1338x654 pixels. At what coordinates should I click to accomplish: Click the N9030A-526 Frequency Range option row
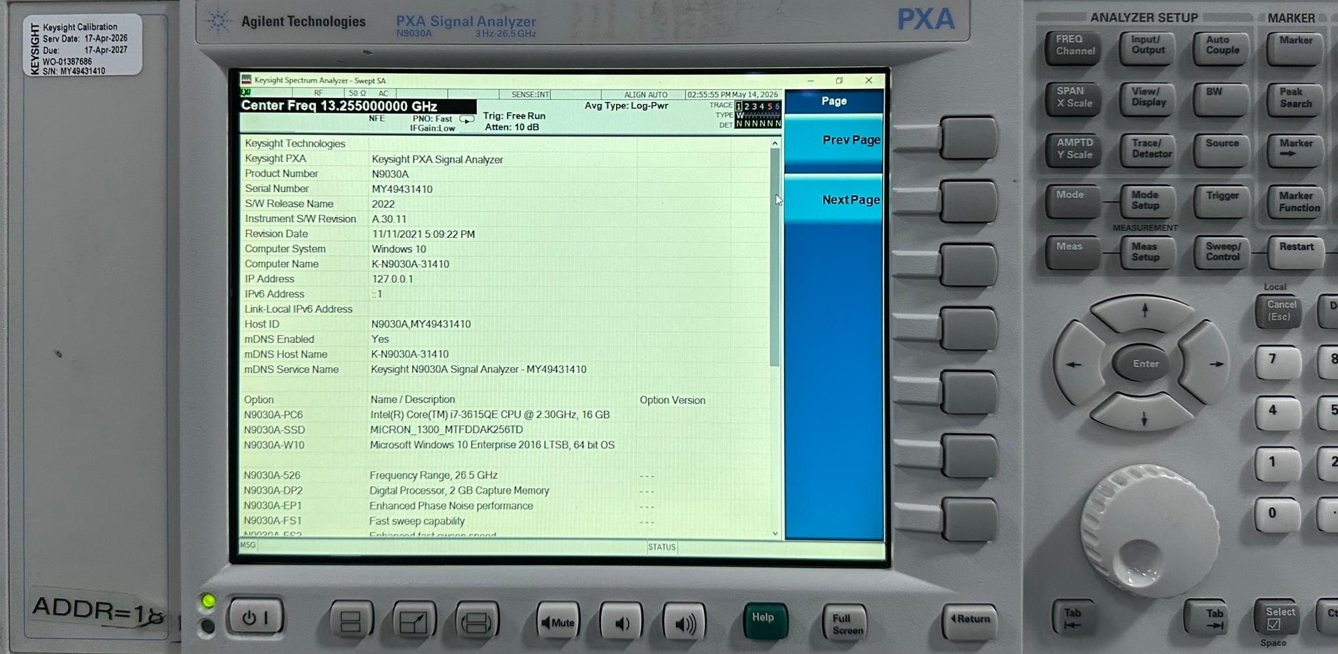(x=505, y=475)
